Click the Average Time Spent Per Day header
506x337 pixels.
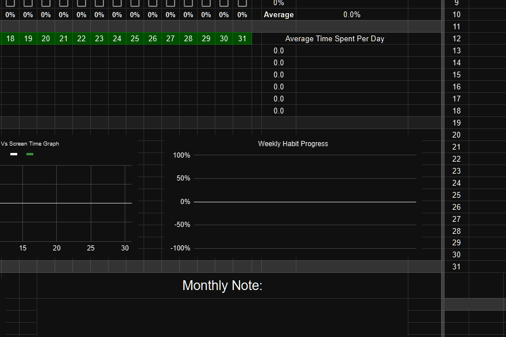pyautogui.click(x=335, y=38)
